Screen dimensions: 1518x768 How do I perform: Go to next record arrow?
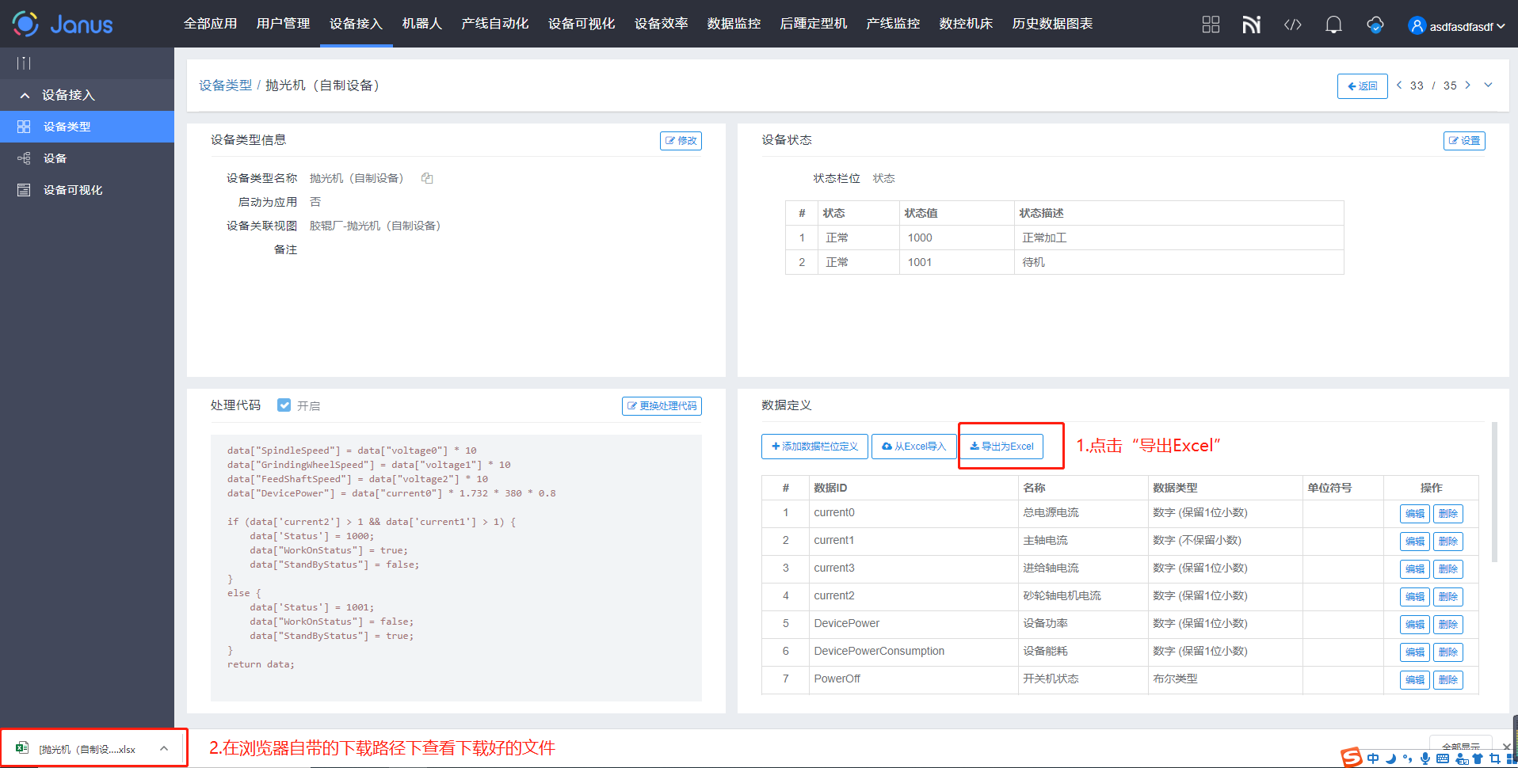[x=1467, y=85]
